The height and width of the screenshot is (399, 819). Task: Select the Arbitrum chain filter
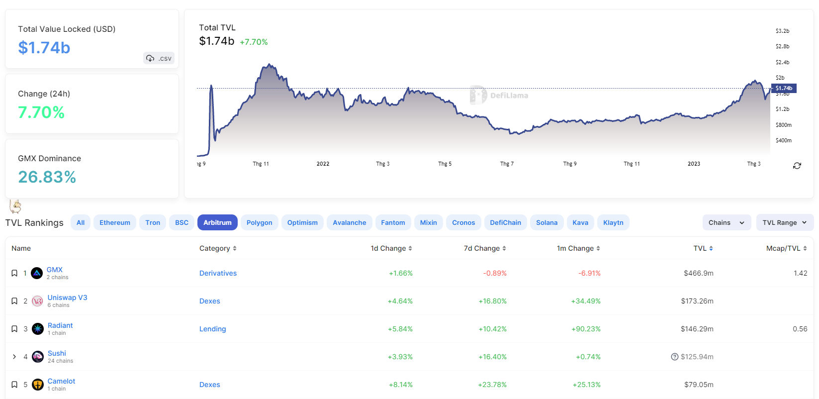tap(217, 222)
